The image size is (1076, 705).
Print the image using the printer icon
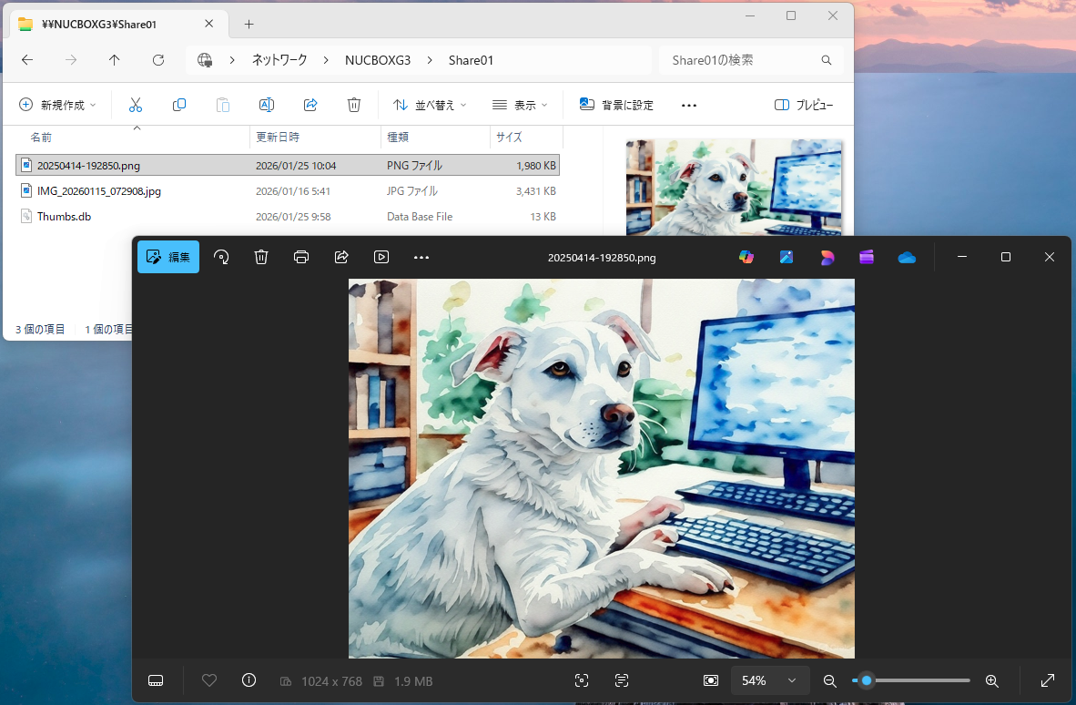(301, 257)
